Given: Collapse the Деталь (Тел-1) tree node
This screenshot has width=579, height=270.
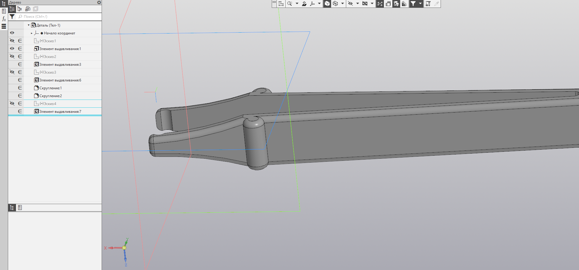Looking at the screenshot, I should [x=29, y=25].
